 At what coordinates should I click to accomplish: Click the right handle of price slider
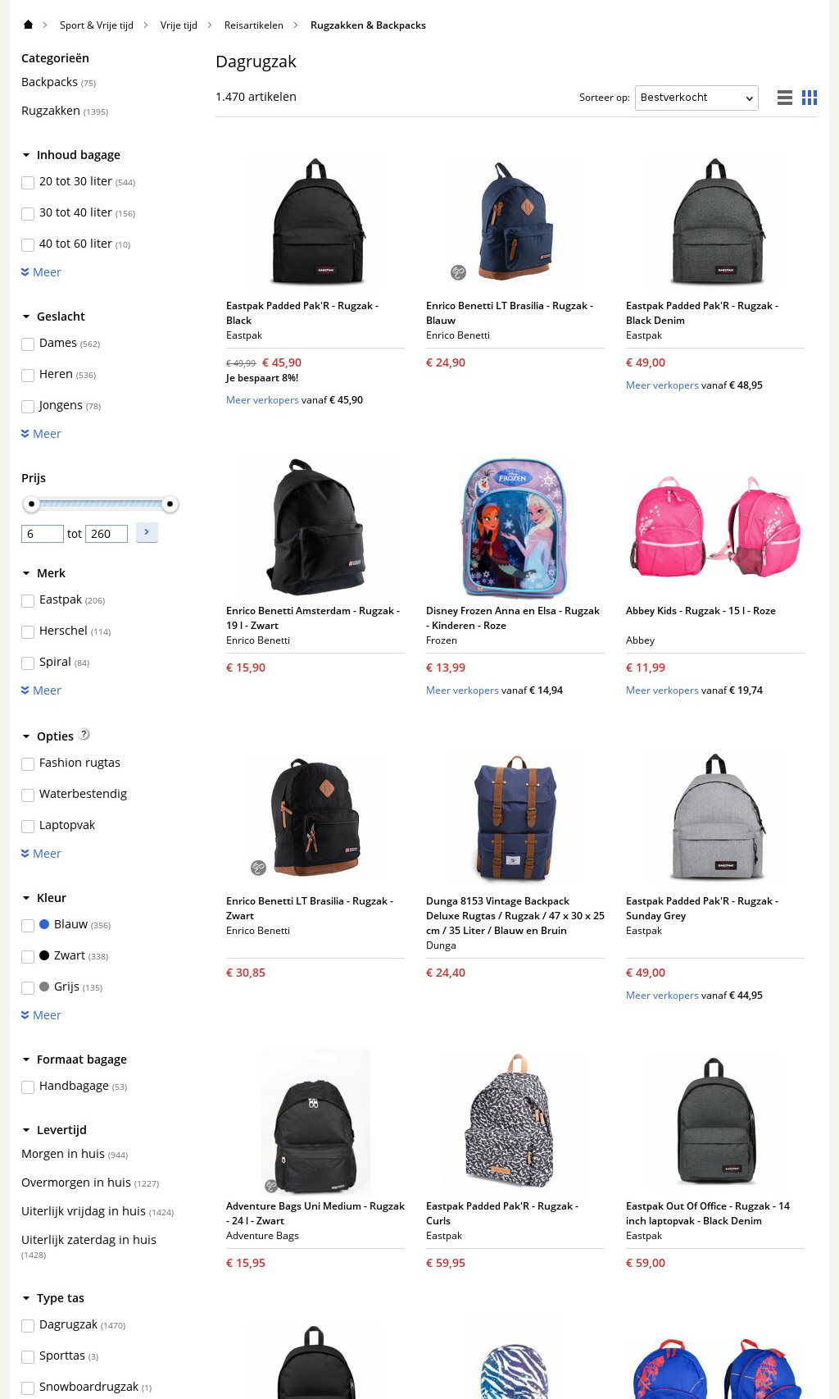[170, 504]
